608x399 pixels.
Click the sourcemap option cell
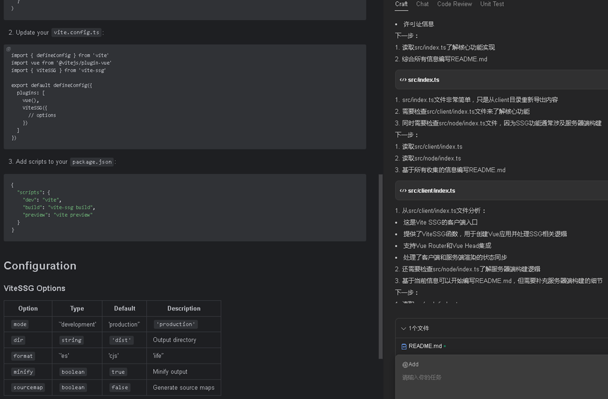28,387
